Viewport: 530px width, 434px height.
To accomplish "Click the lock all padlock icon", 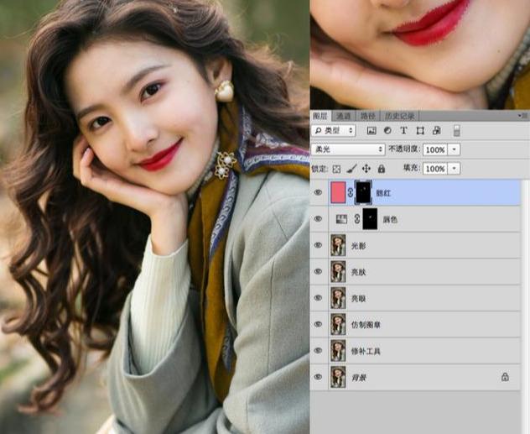I will [380, 169].
